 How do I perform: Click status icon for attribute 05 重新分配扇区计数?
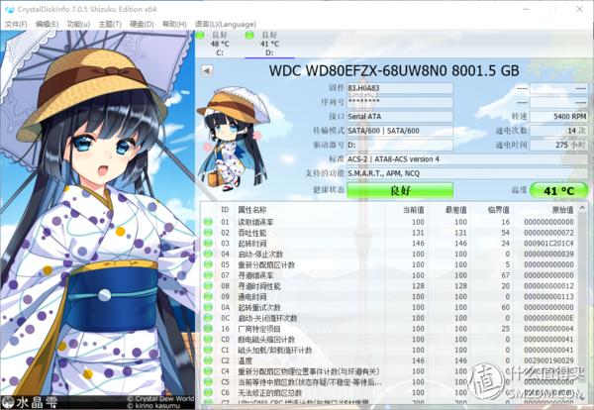point(208,264)
